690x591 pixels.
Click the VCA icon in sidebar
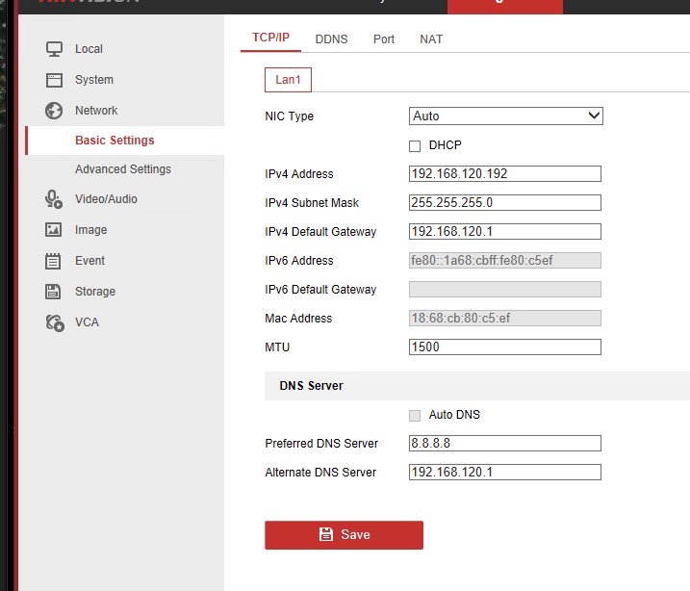(55, 322)
